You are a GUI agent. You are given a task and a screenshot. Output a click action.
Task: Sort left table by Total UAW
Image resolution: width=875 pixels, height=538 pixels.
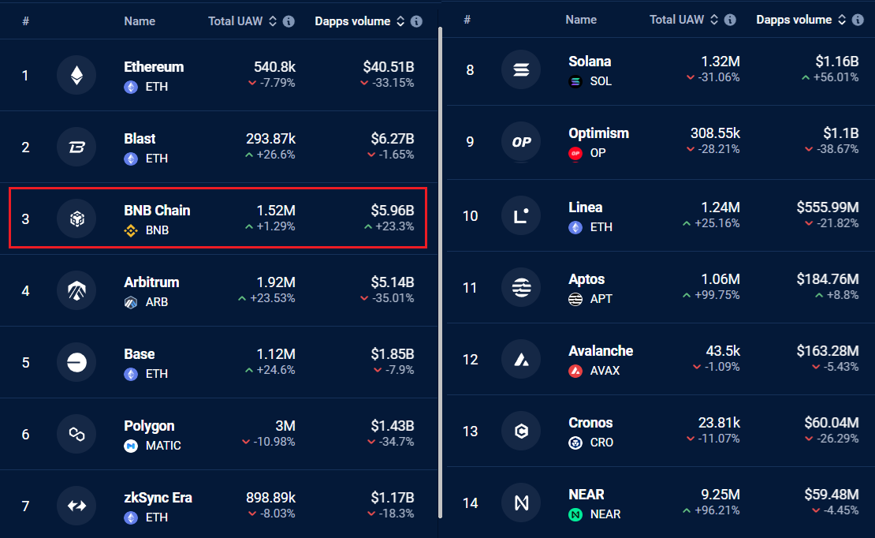click(x=273, y=21)
